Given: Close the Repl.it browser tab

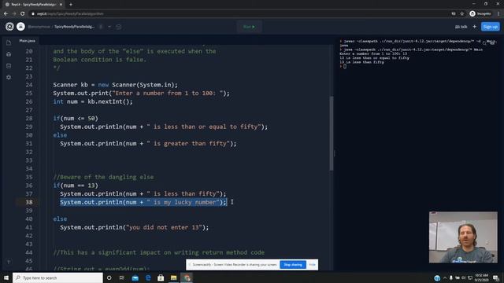Looking at the screenshot, I should tap(61, 5).
